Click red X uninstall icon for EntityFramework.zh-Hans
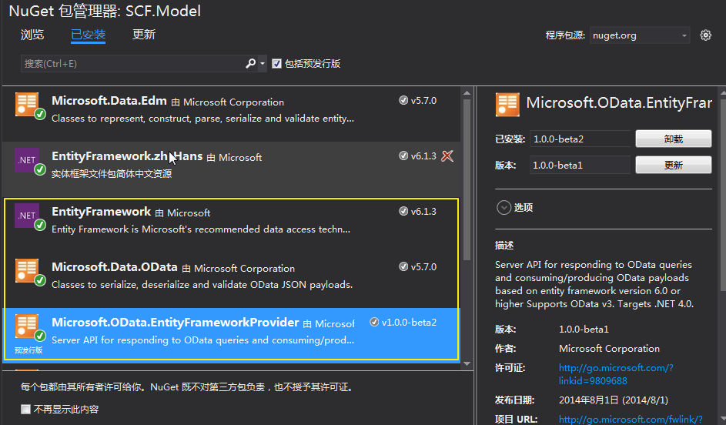This screenshot has height=425, width=726. click(447, 156)
